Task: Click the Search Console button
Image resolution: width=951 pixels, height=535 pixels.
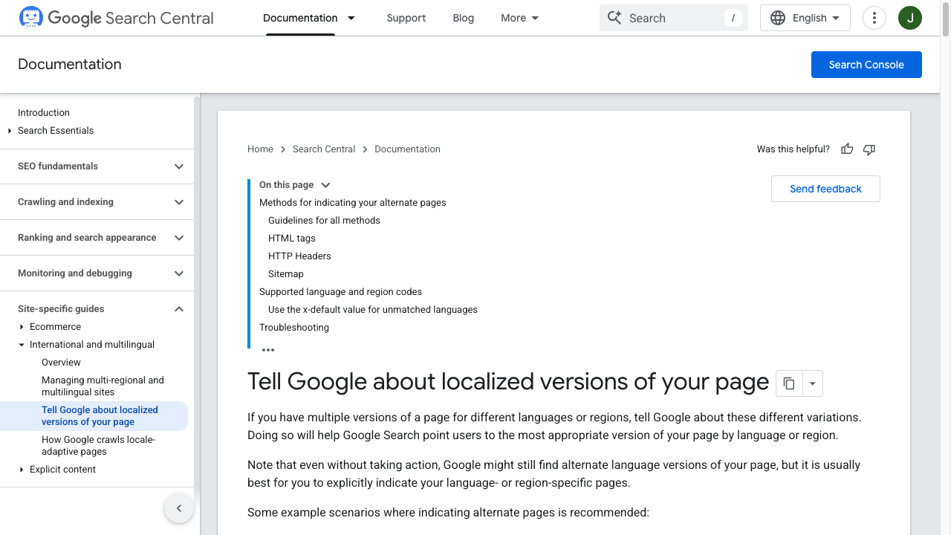Action: tap(866, 65)
